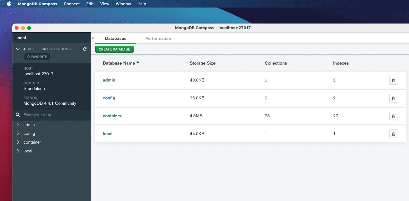Screen dimensions: 409x201
Task: Click the trash icon for config database
Action: [394, 98]
